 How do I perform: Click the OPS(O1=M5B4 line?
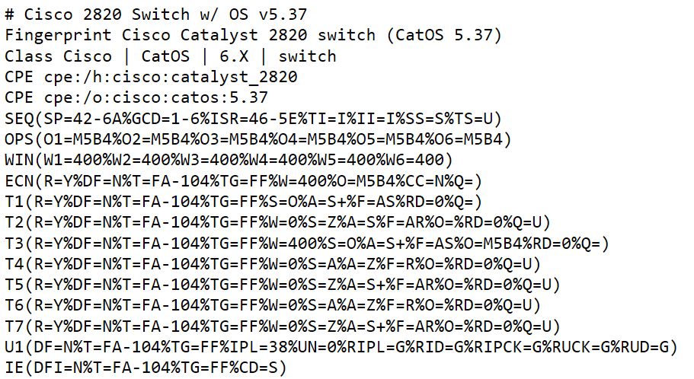[x=258, y=139]
